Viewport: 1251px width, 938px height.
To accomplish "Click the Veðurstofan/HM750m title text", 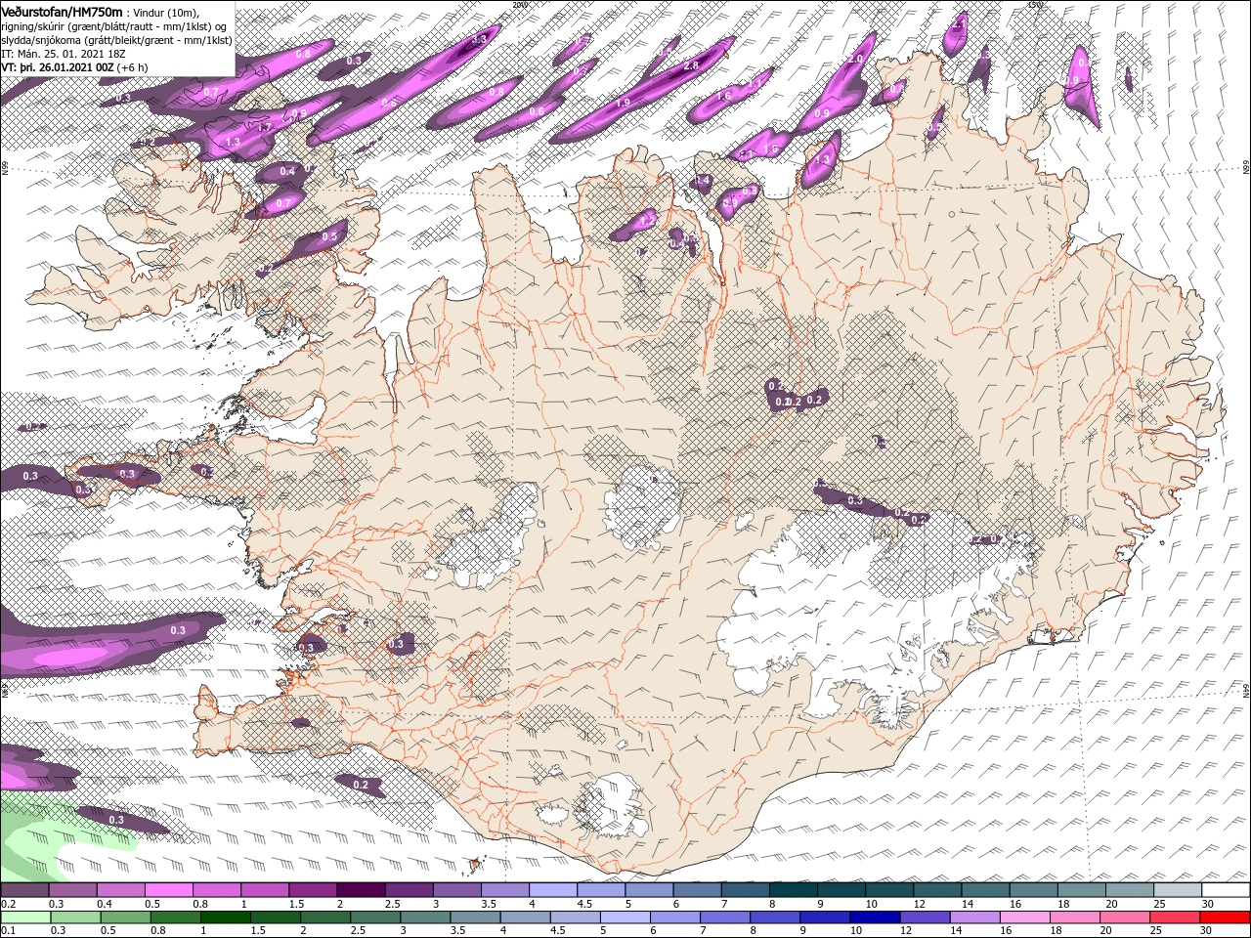I will [x=62, y=11].
